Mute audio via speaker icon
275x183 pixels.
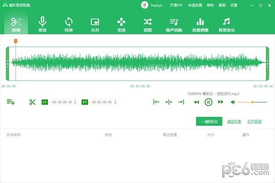(233, 102)
